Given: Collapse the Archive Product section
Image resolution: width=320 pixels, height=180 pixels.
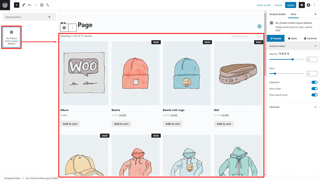Looking at the screenshot, I should point(315,46).
